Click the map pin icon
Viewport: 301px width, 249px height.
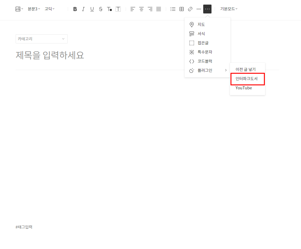coord(192,24)
